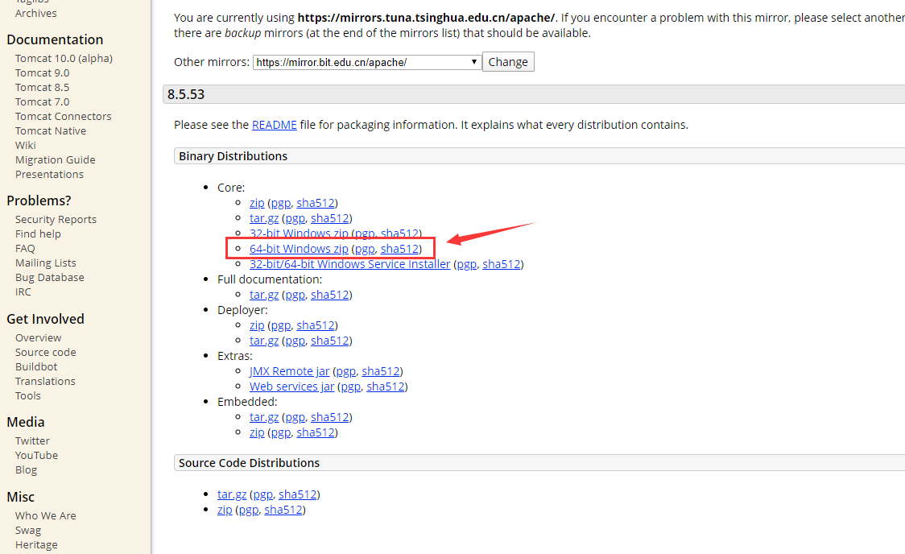Open the README file link
The height and width of the screenshot is (554, 905).
click(x=274, y=125)
